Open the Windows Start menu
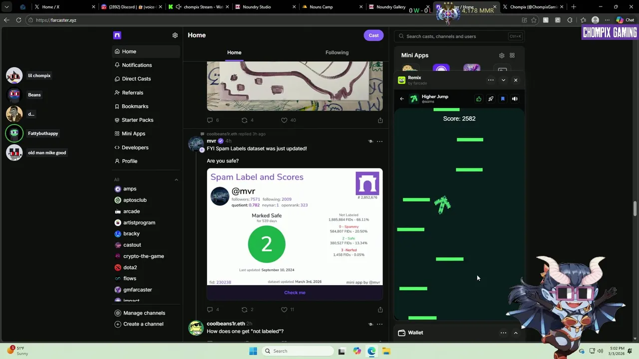The width and height of the screenshot is (639, 359). pyautogui.click(x=253, y=351)
